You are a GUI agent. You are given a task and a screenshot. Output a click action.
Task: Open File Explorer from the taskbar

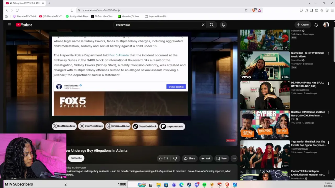coord(159,185)
